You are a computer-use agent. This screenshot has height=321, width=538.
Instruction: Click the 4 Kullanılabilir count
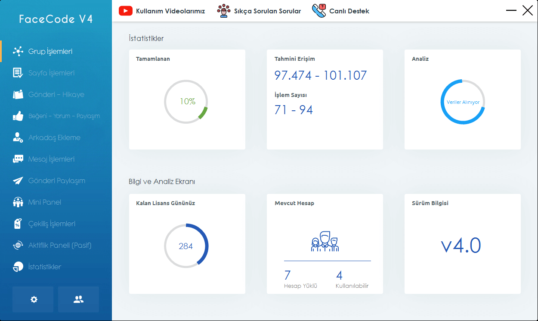pos(339,275)
